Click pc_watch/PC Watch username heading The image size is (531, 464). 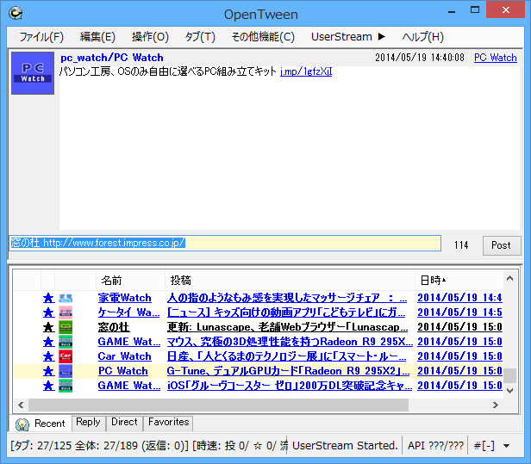click(112, 58)
